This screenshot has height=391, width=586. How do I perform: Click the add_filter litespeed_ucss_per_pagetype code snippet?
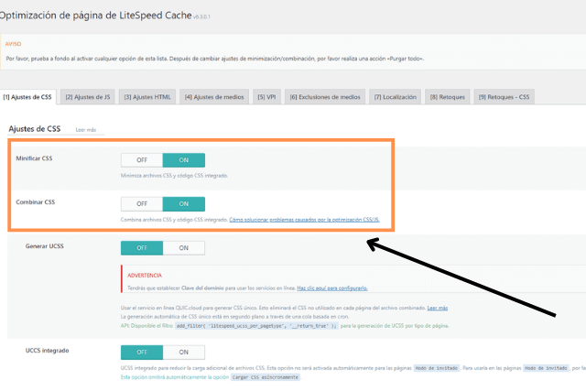click(x=256, y=326)
